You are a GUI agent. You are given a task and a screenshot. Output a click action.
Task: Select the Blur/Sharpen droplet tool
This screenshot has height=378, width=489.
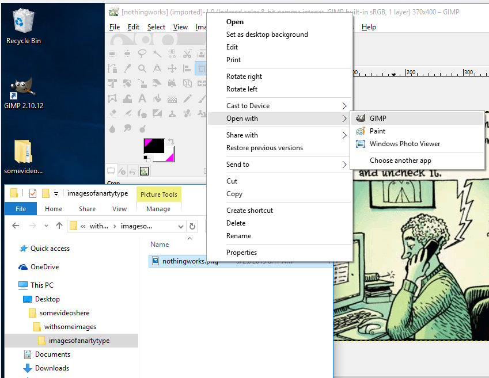(112, 129)
